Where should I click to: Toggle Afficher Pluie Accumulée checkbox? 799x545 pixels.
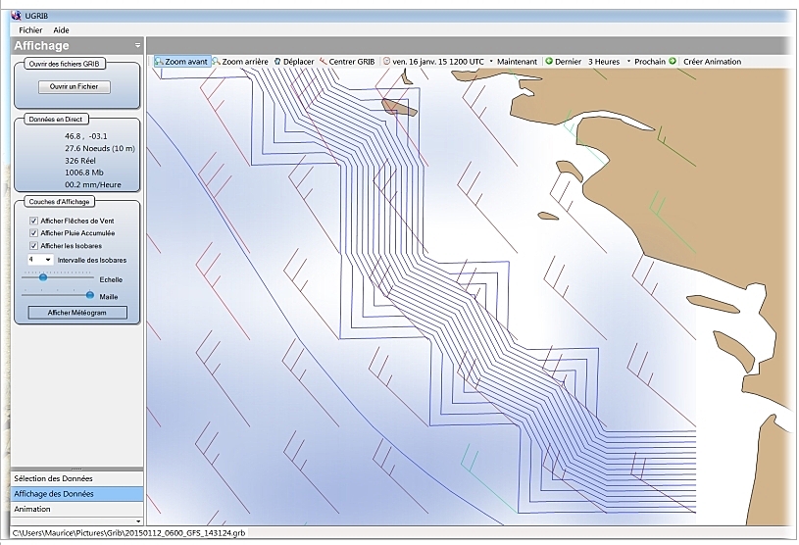[x=33, y=232]
